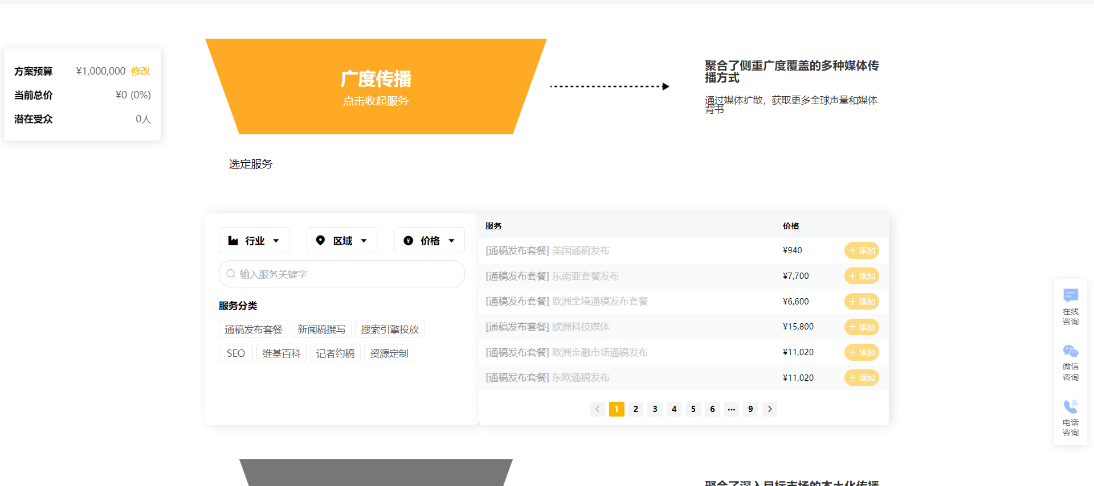
Task: Click the pagination ellipsis button
Action: pos(732,409)
